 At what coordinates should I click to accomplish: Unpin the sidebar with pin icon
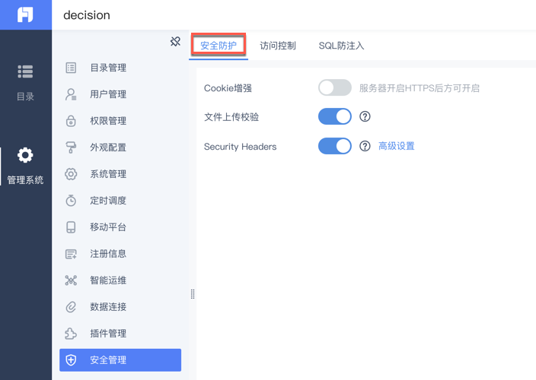[x=175, y=42]
